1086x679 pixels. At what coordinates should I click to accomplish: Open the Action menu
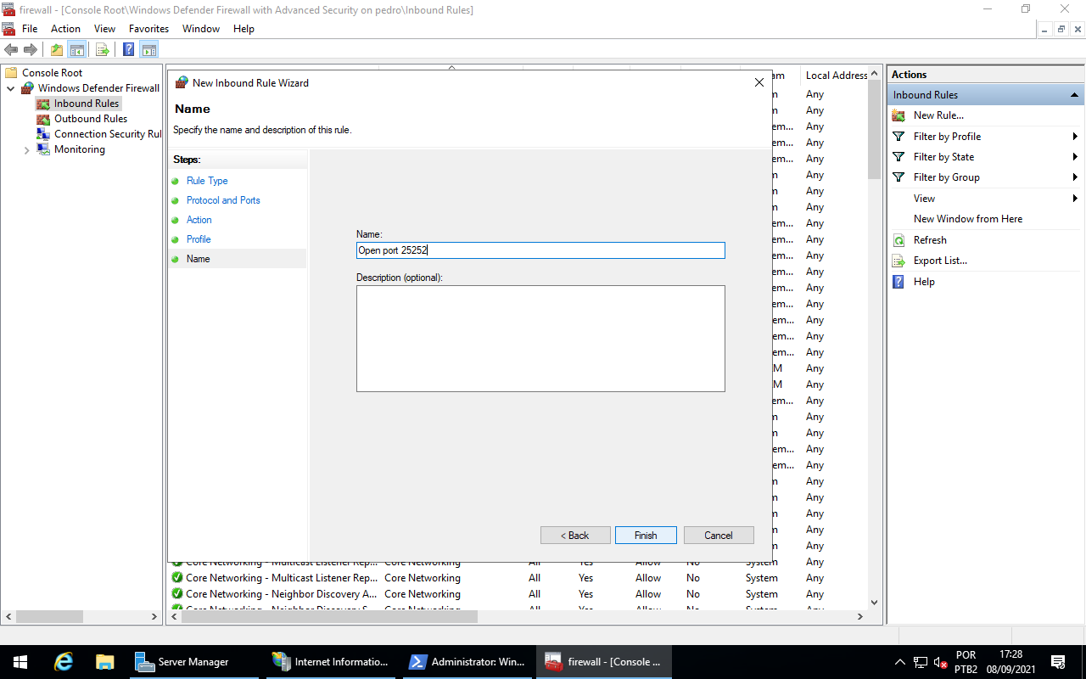(65, 29)
